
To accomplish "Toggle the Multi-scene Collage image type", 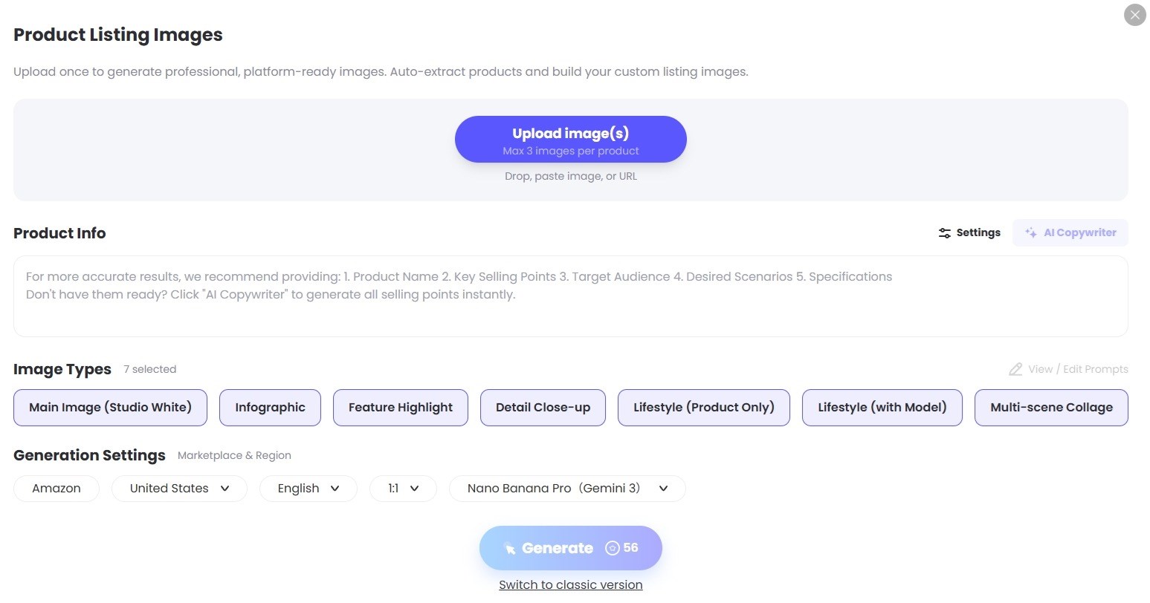I will tap(1051, 408).
